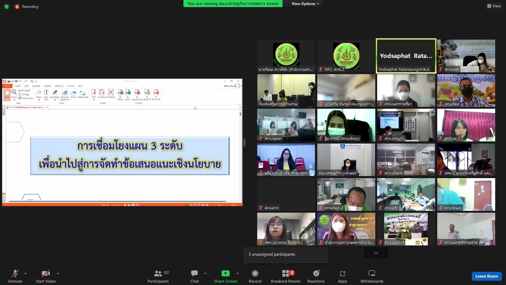Open the Zoom Chat panel
The width and height of the screenshot is (506, 285).
point(194,276)
